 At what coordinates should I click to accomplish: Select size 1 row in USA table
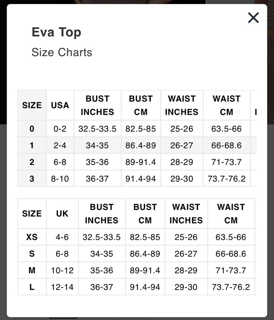137,145
